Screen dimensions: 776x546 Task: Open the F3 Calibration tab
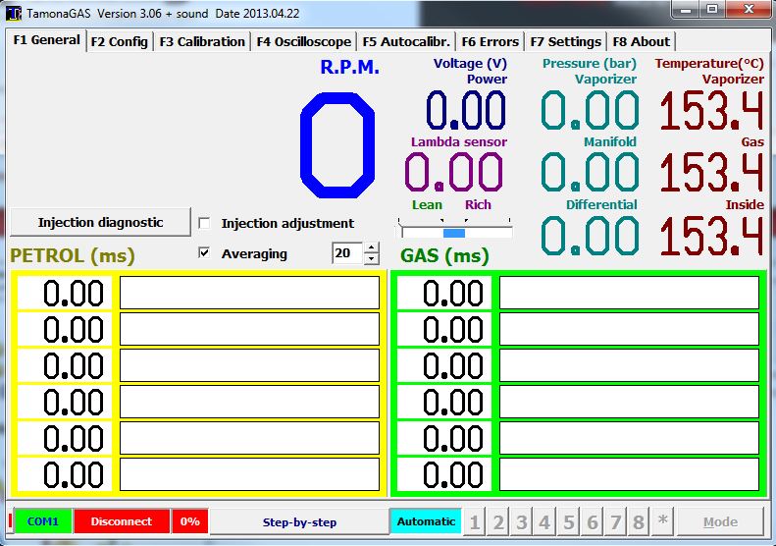(x=202, y=41)
